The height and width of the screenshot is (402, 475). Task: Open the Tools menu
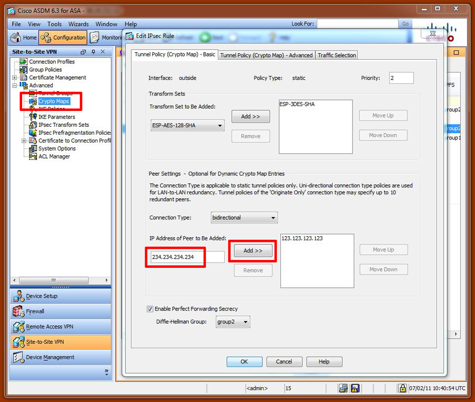pyautogui.click(x=54, y=24)
